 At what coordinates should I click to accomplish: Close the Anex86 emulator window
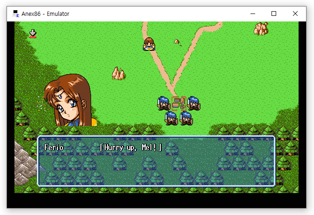pos(295,14)
